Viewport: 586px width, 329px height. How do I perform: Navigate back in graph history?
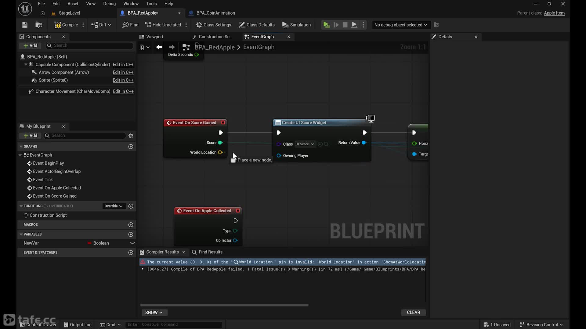tap(159, 47)
